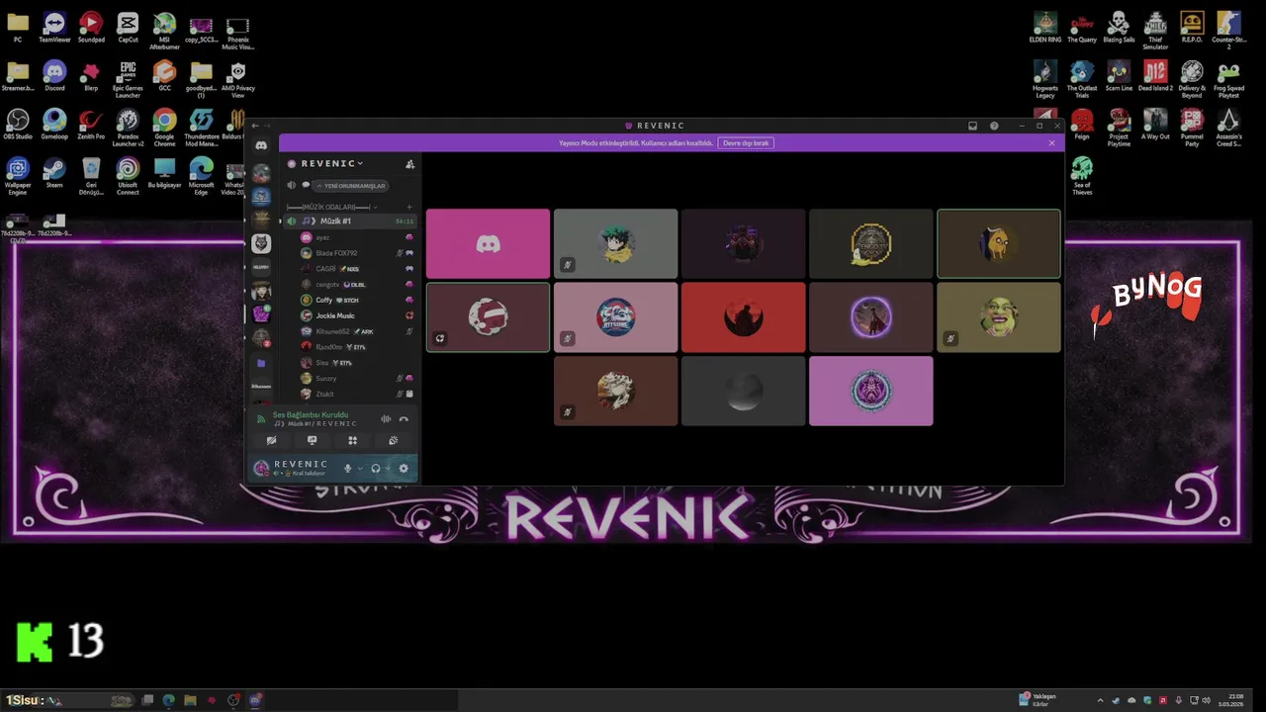
Task: Click 'Devre dışı bırak' in streamer mode banner
Action: coord(746,143)
